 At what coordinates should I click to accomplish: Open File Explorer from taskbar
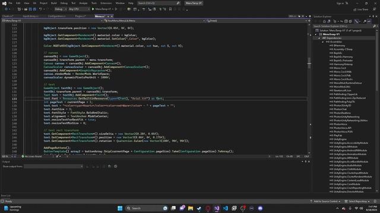[x=191, y=208]
